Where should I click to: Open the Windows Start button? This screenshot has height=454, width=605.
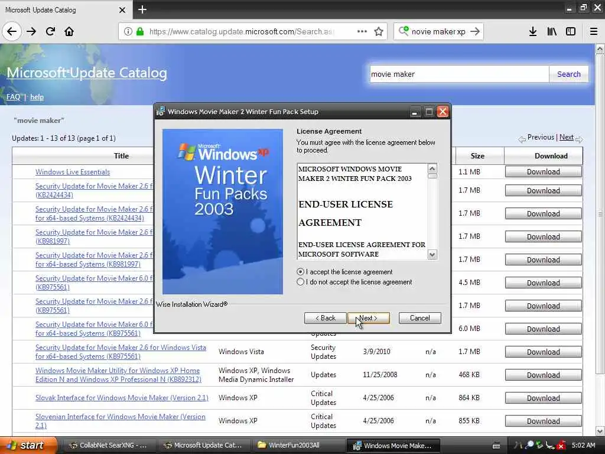[x=28, y=445]
